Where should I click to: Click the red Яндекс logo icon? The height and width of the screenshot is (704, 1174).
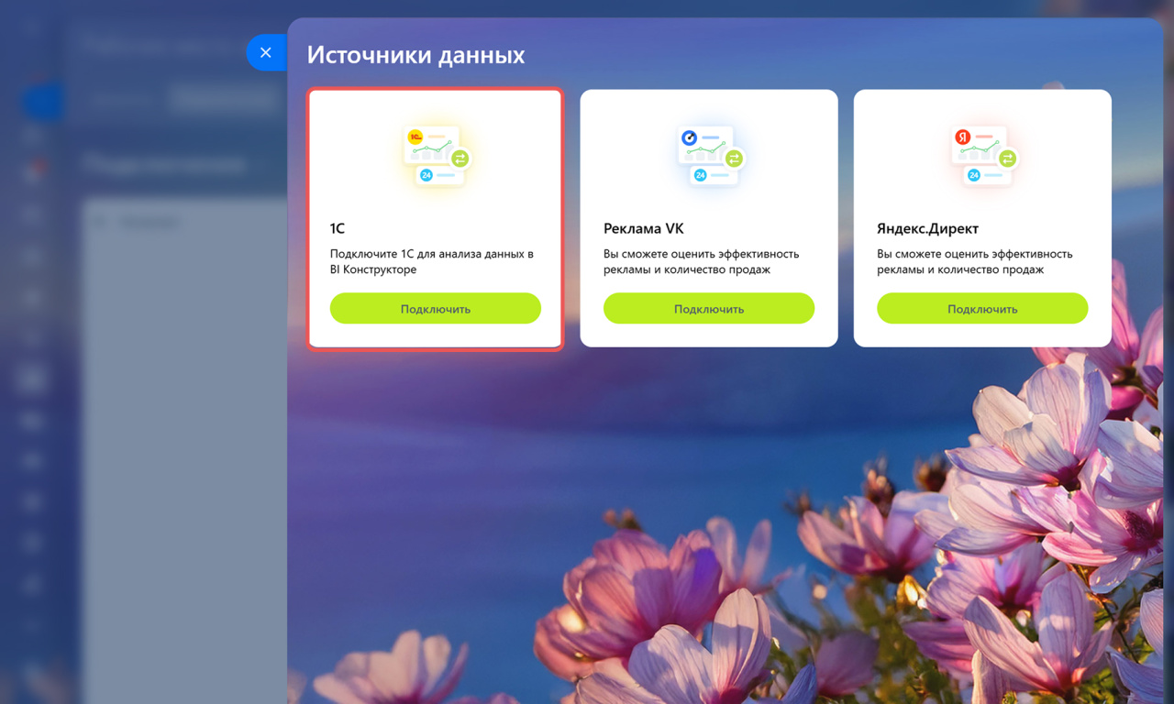[x=962, y=137]
